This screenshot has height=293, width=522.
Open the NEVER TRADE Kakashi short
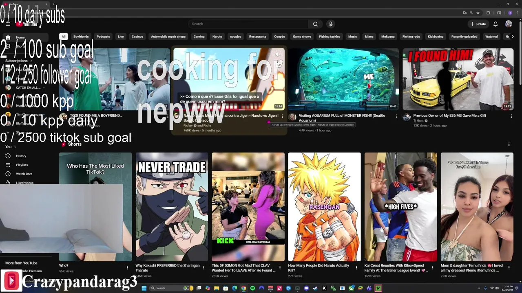(172, 207)
